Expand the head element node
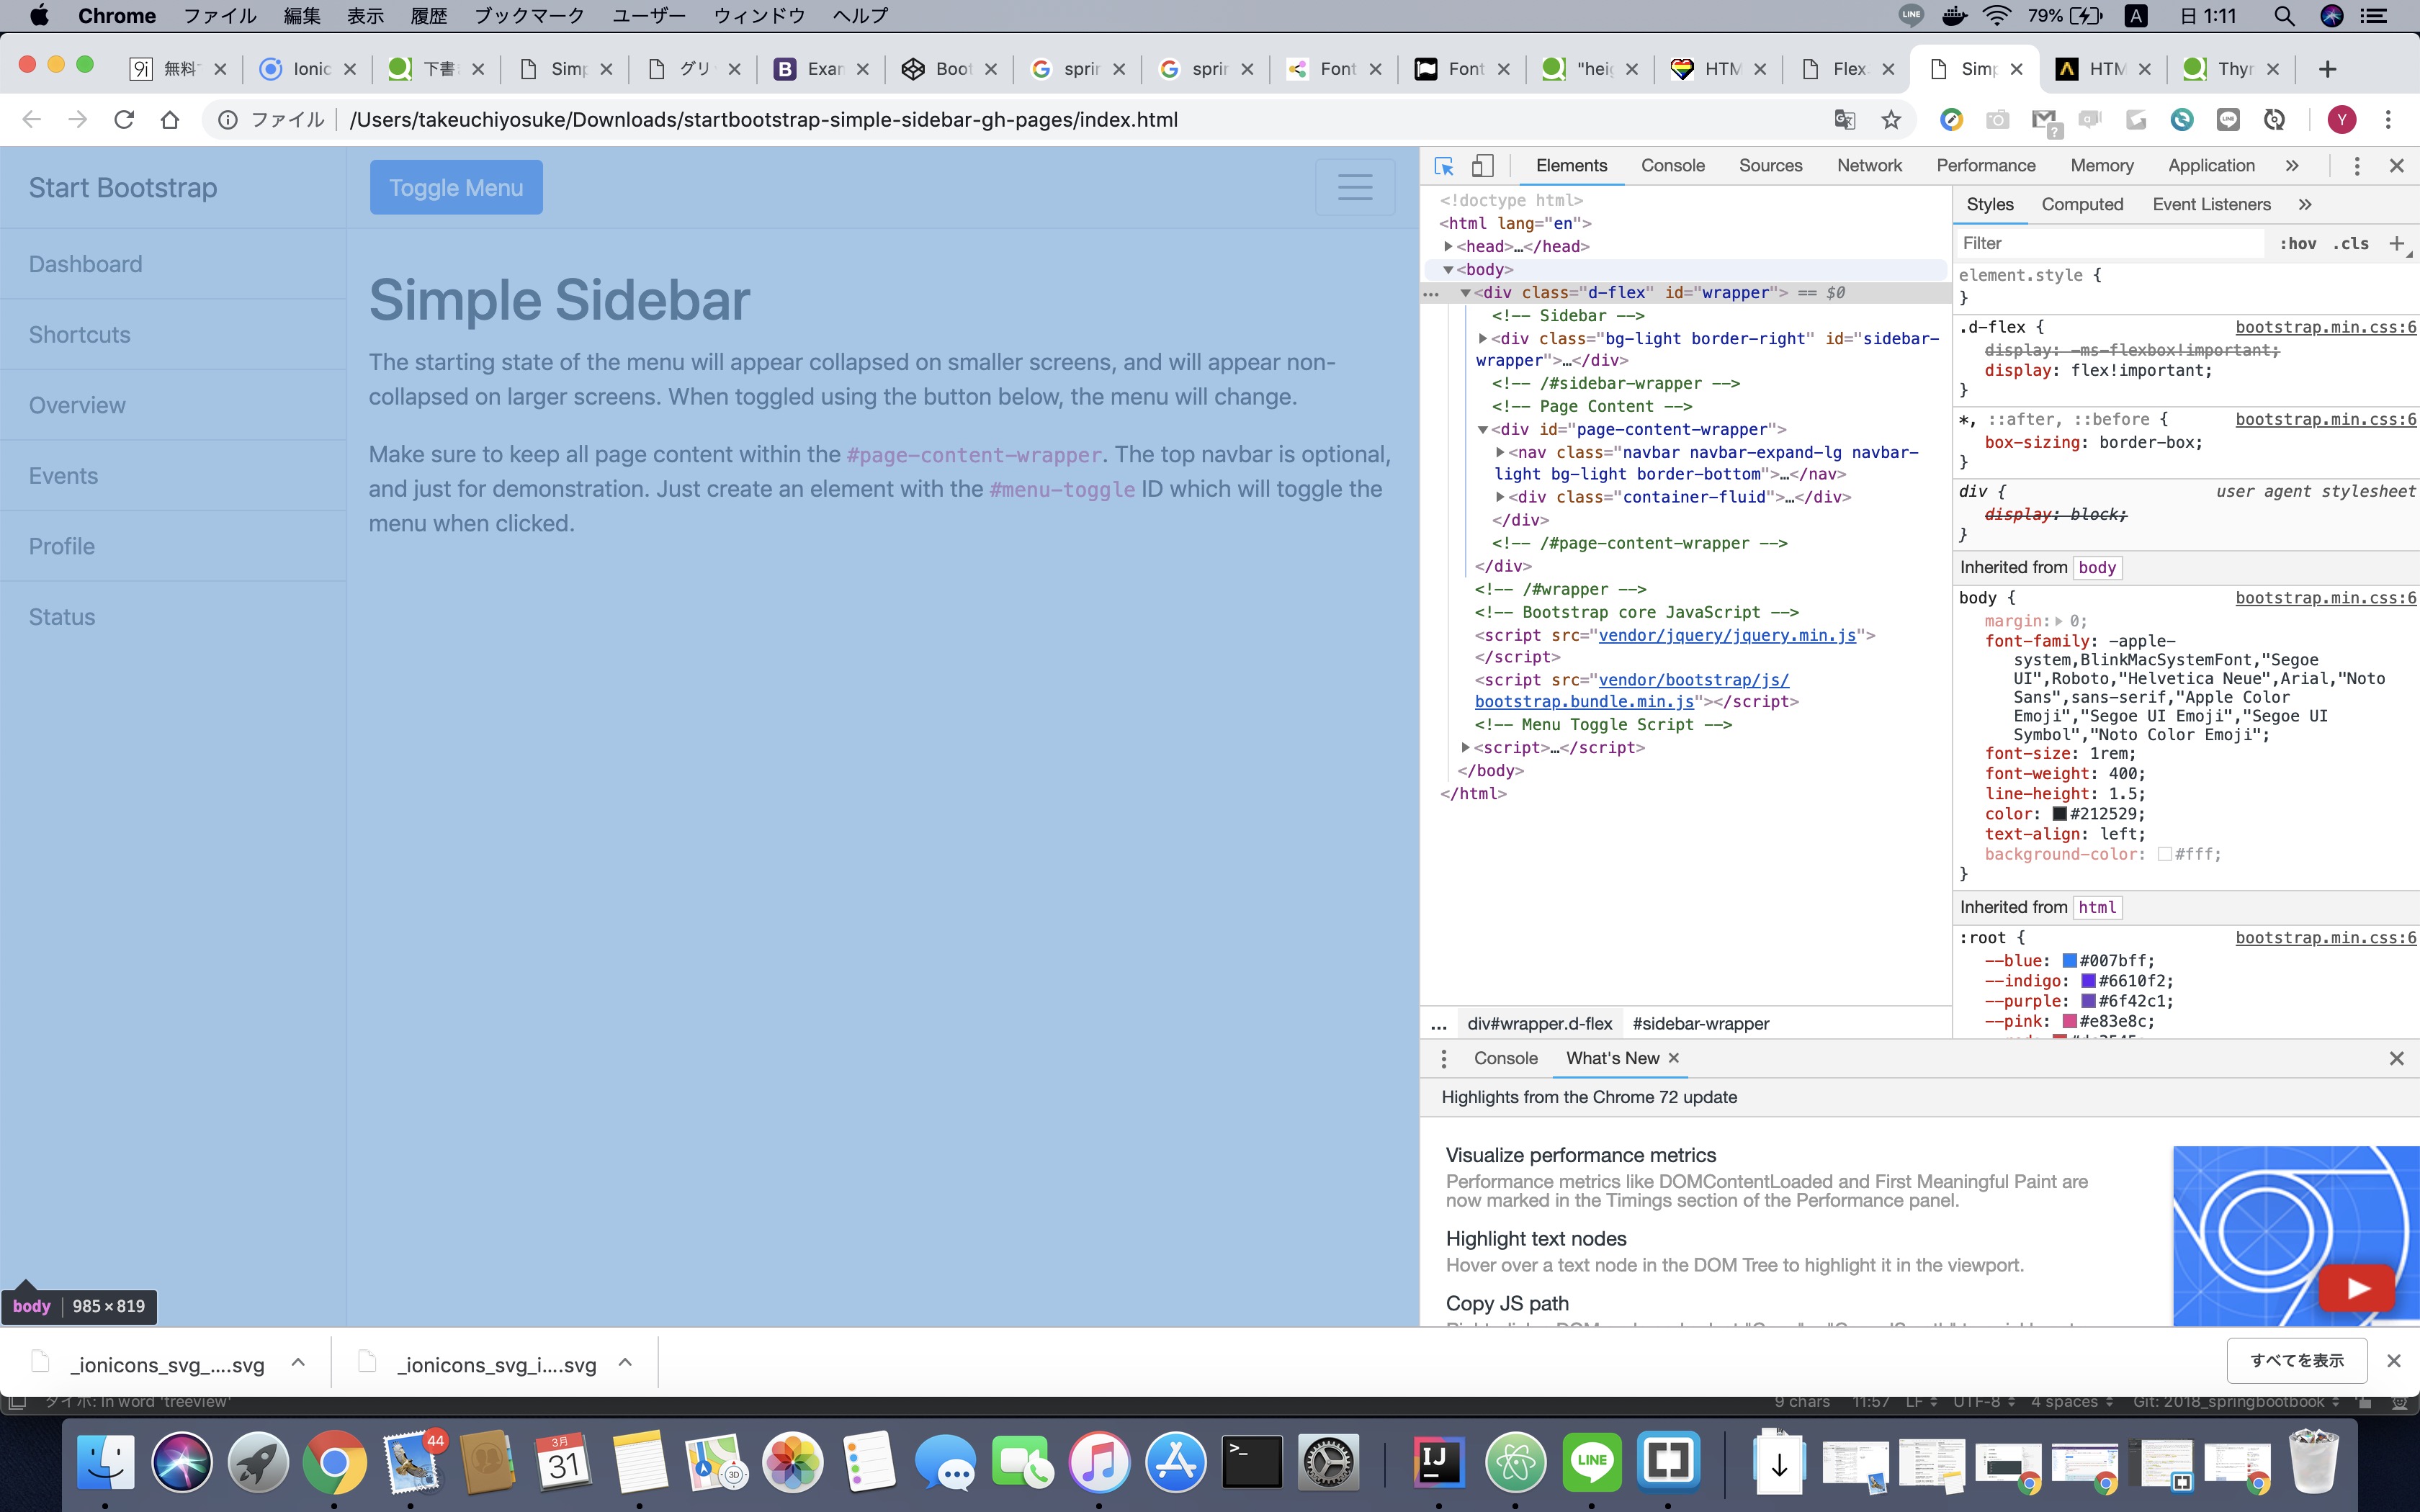The height and width of the screenshot is (1512, 2420). [x=1448, y=246]
